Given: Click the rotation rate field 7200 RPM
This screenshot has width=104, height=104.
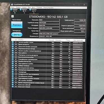Looking at the screenshot, I should coord(80,26).
